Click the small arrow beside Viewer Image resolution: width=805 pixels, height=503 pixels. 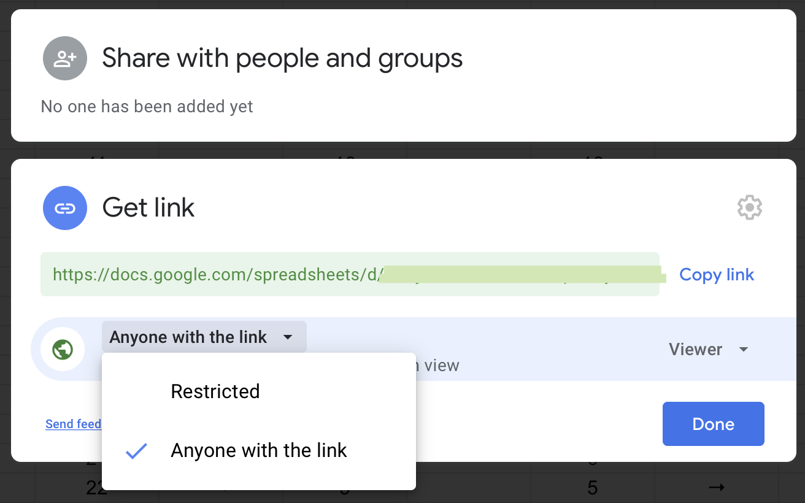(x=744, y=350)
